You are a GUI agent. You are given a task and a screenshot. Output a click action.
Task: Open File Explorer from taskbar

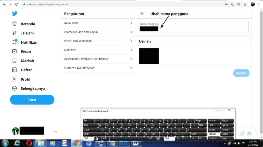[41, 143]
